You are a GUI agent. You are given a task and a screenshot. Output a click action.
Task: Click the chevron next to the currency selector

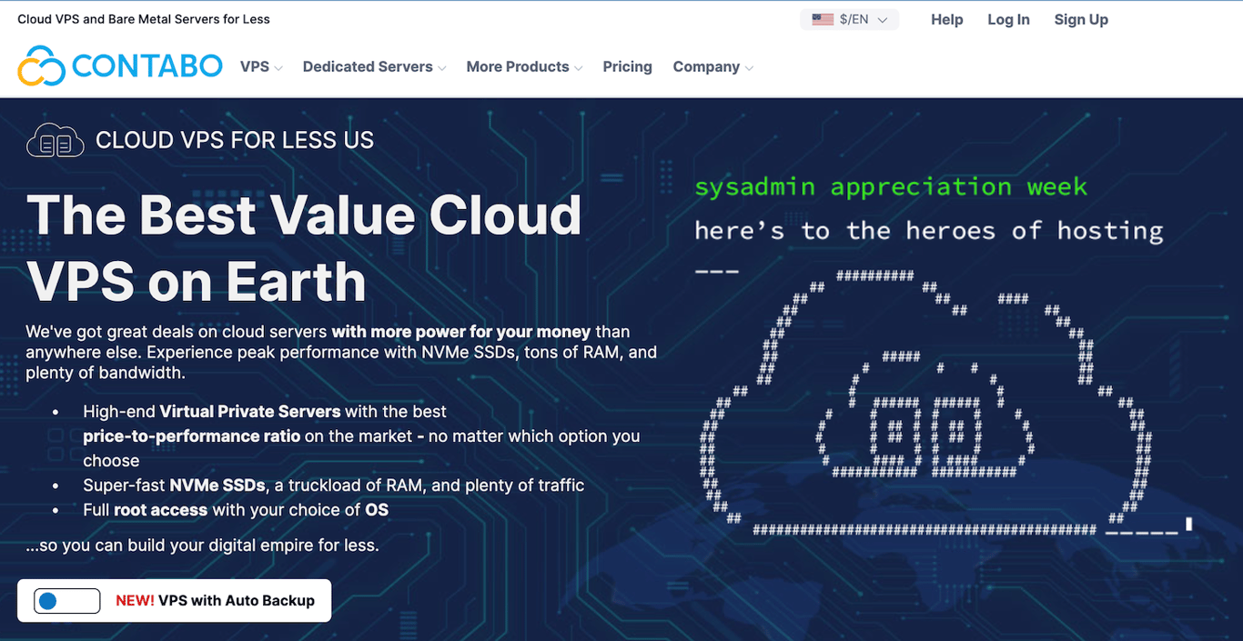coord(882,19)
